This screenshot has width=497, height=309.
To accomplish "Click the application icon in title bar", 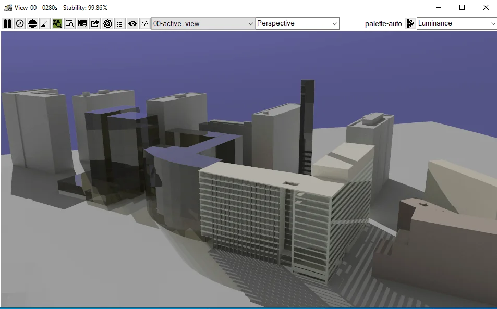I will tap(8, 8).
